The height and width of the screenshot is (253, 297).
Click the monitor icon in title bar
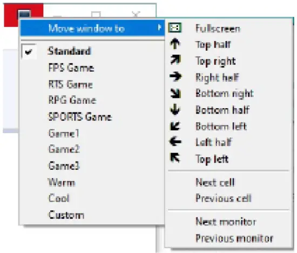click(x=24, y=15)
